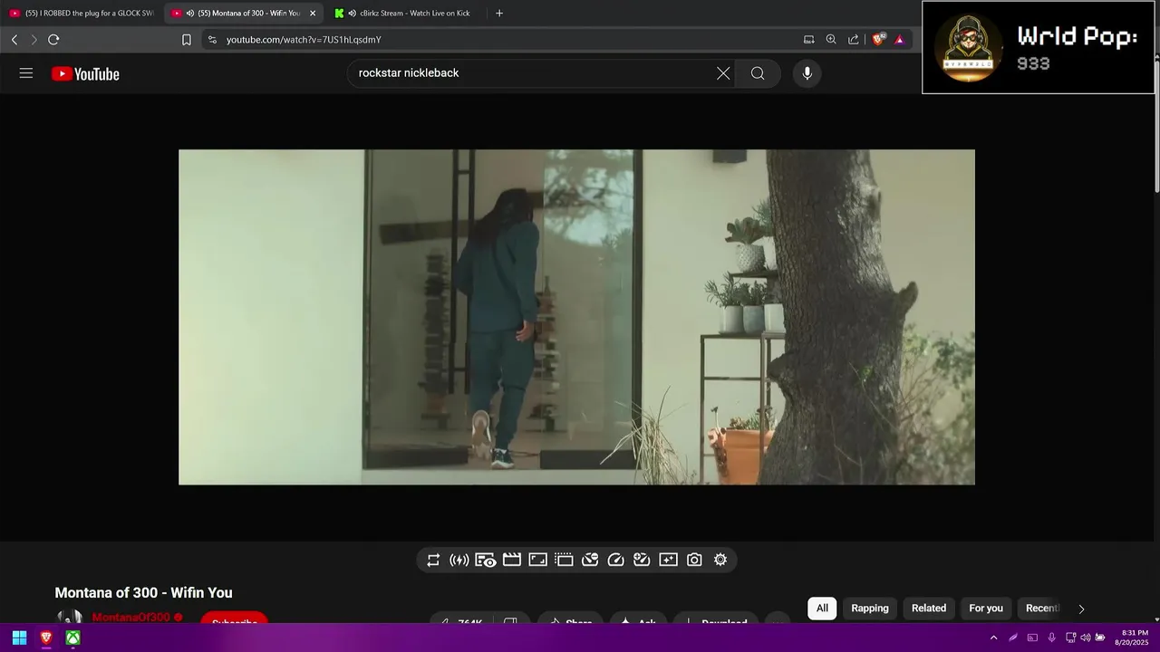Click the speedometer with checkmark icon
Image resolution: width=1160 pixels, height=652 pixels.
642,560
